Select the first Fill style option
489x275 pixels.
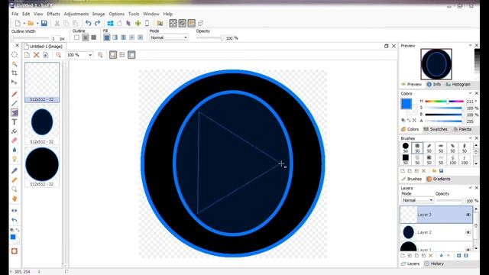(107, 37)
